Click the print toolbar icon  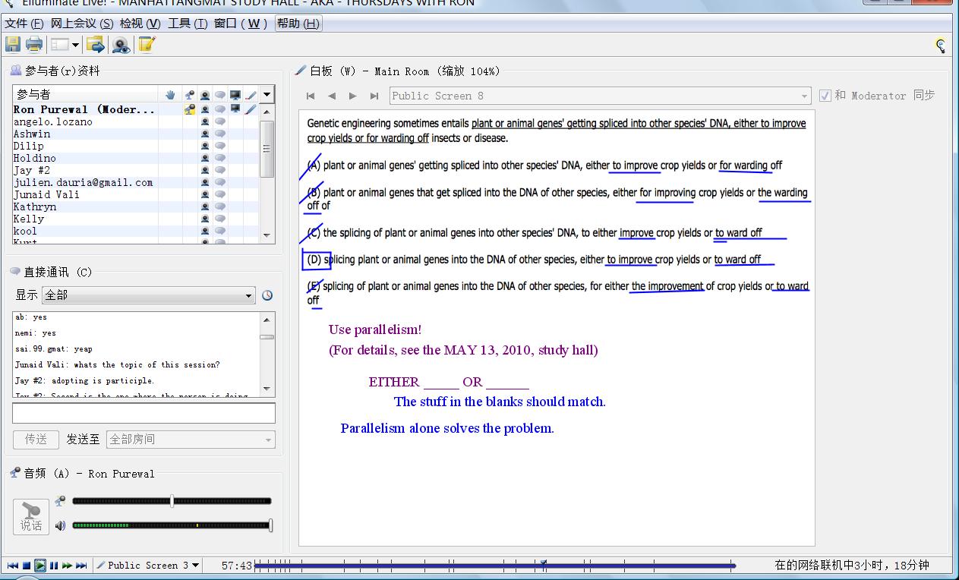pos(34,45)
